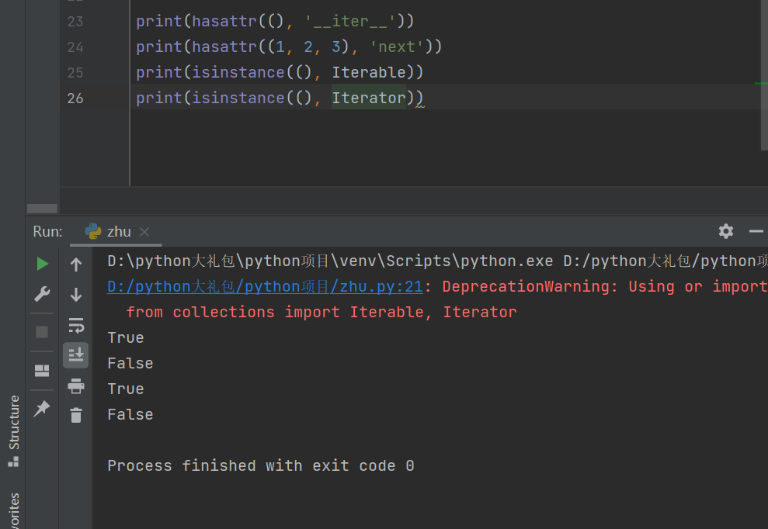Open the zhu.py:21 file link in console
768x529 pixels.
[x=265, y=287]
